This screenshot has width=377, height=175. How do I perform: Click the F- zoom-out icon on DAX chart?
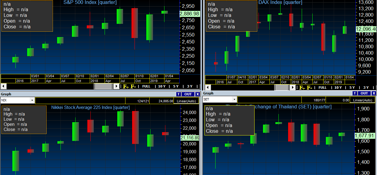(x=309, y=87)
